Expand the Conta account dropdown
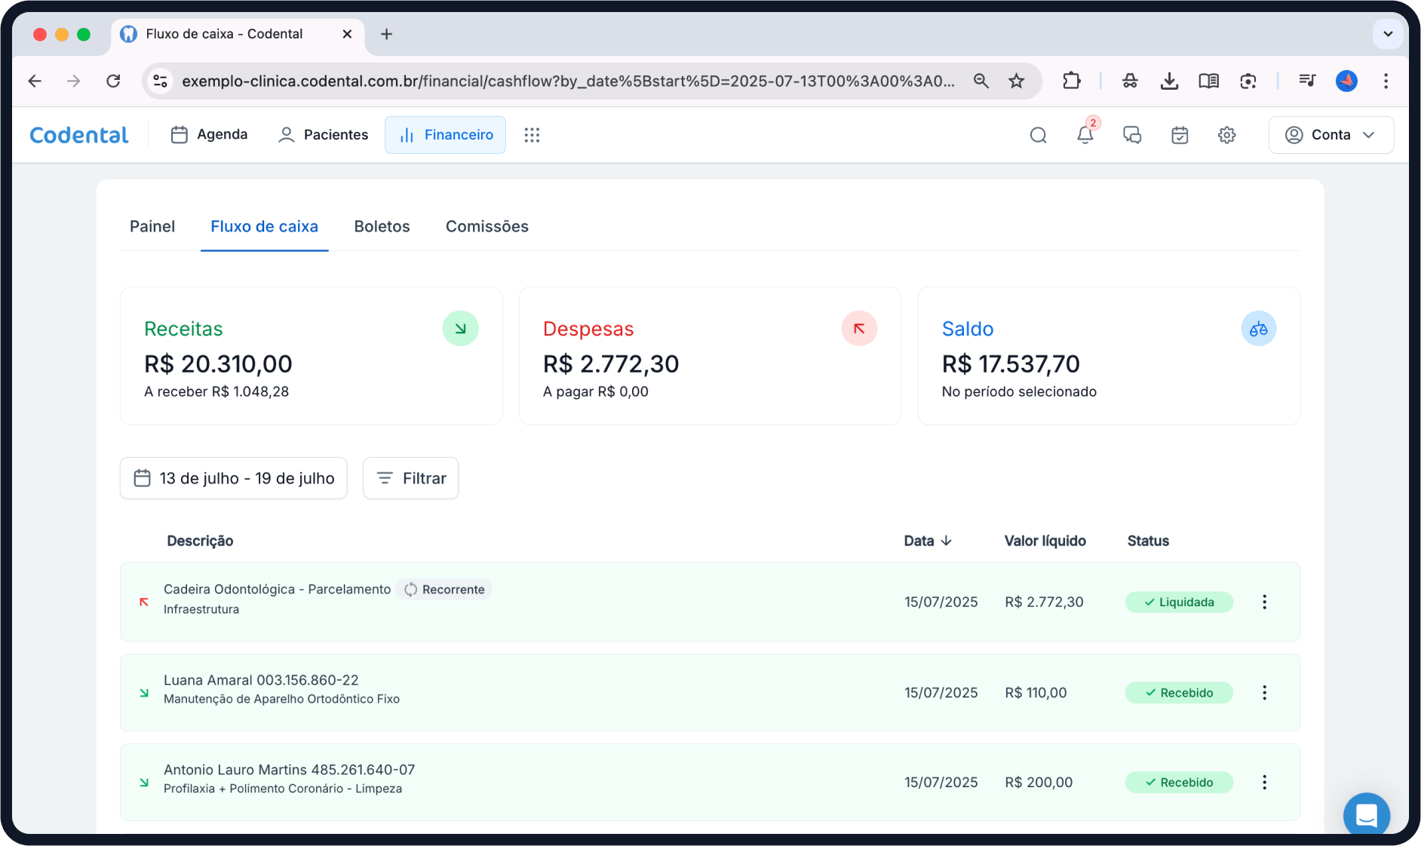Screen dimensions: 1421x846 (x=1330, y=135)
